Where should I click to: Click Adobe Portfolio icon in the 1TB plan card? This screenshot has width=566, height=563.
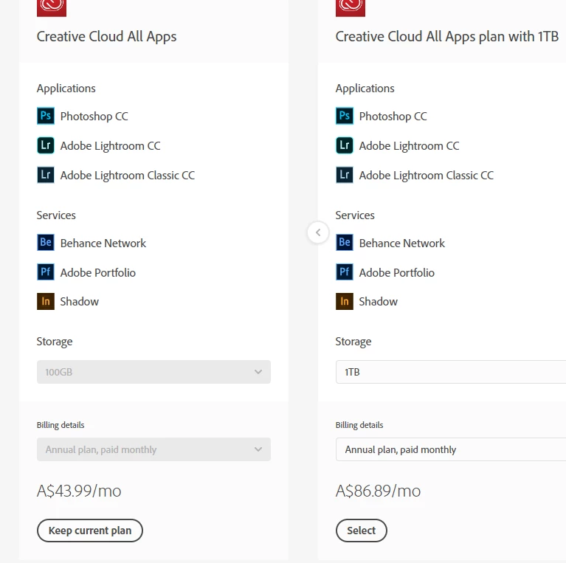pyautogui.click(x=345, y=272)
